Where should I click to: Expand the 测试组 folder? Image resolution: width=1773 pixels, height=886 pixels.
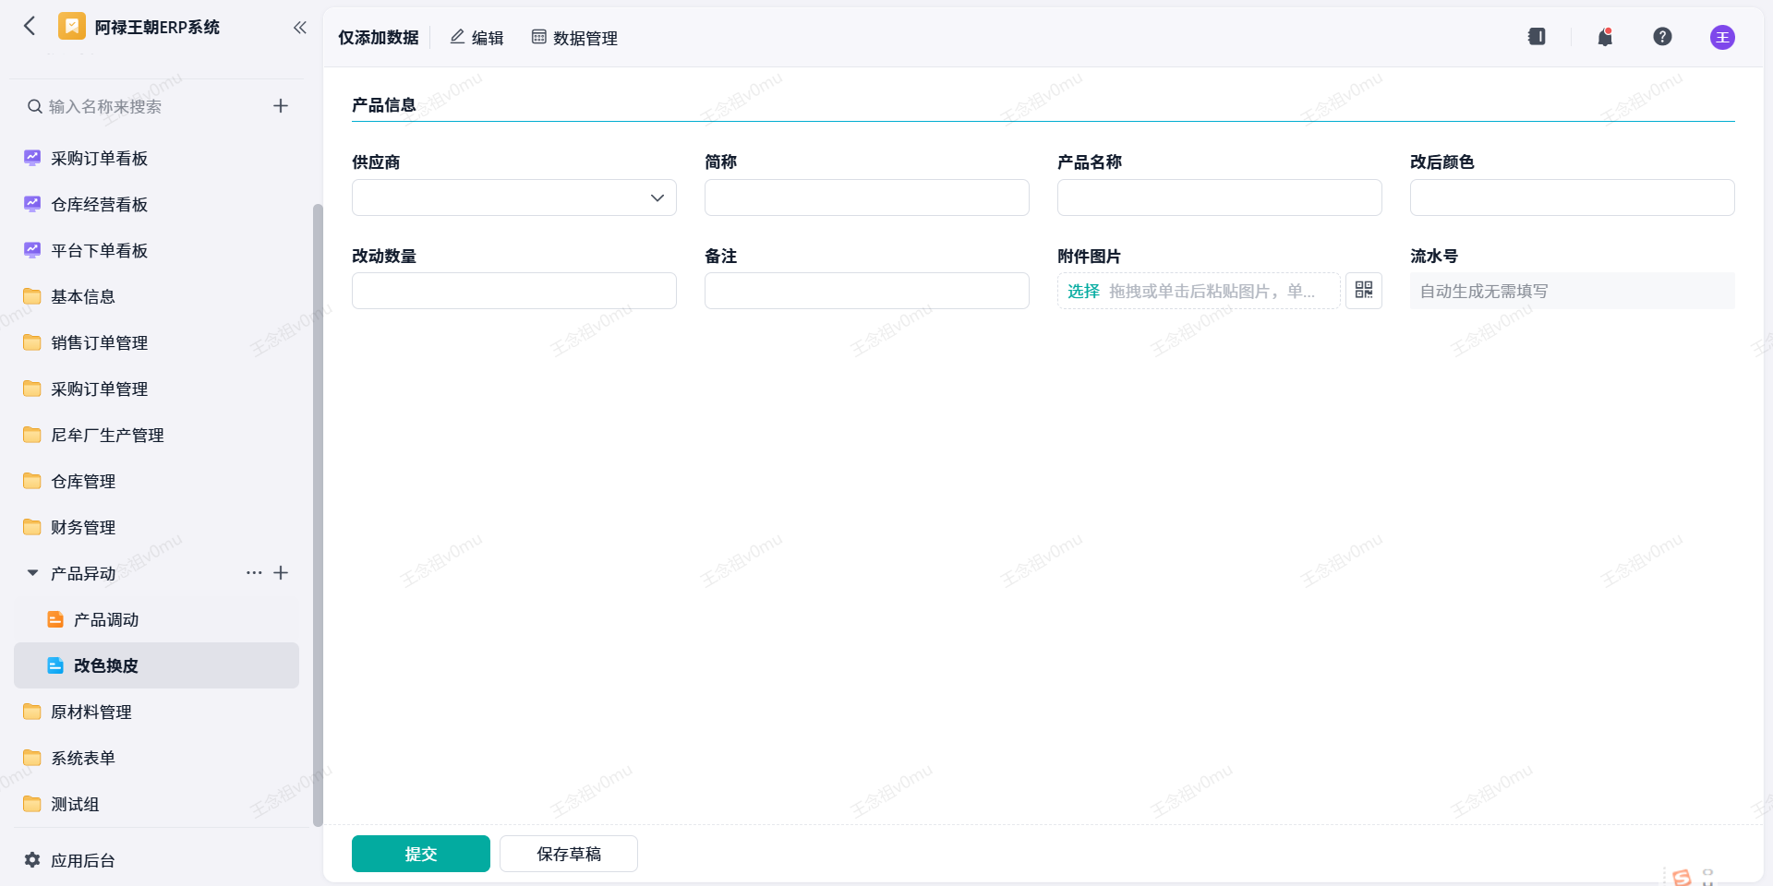click(157, 804)
